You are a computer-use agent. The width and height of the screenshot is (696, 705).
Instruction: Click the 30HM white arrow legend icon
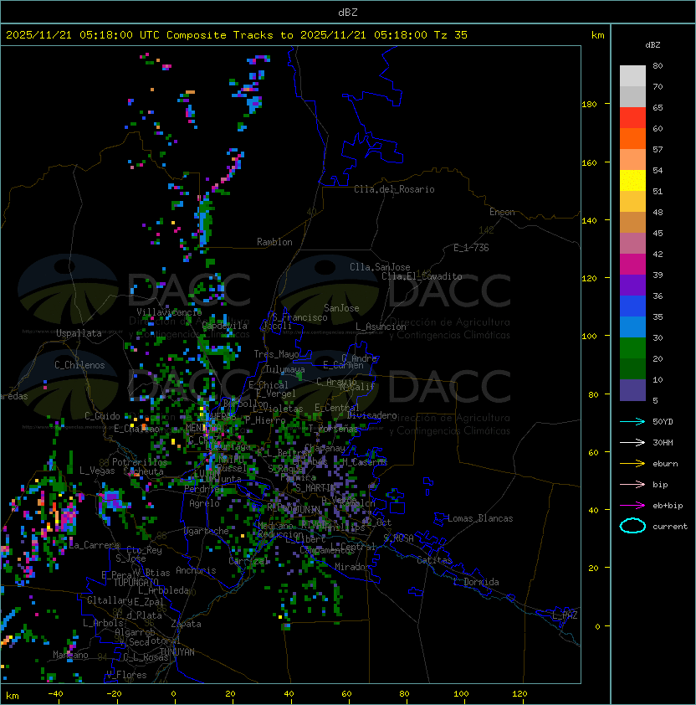[632, 442]
